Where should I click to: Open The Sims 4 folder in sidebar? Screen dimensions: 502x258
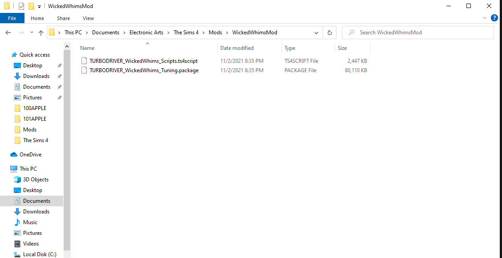36,140
